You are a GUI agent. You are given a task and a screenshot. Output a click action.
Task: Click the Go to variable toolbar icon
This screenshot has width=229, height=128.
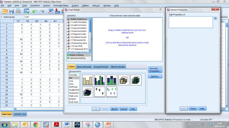tap(57, 11)
